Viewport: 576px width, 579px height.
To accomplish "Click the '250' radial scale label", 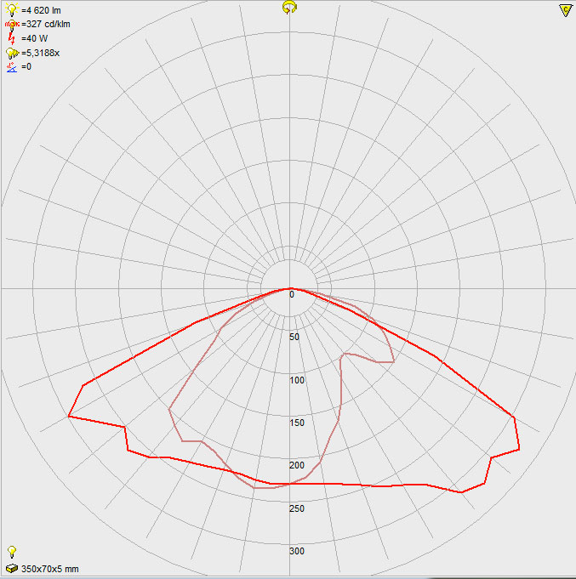I will coord(297,508).
